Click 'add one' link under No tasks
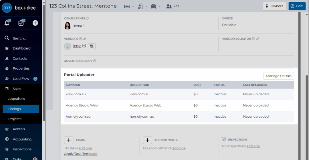309x160 pixels. click(85, 148)
